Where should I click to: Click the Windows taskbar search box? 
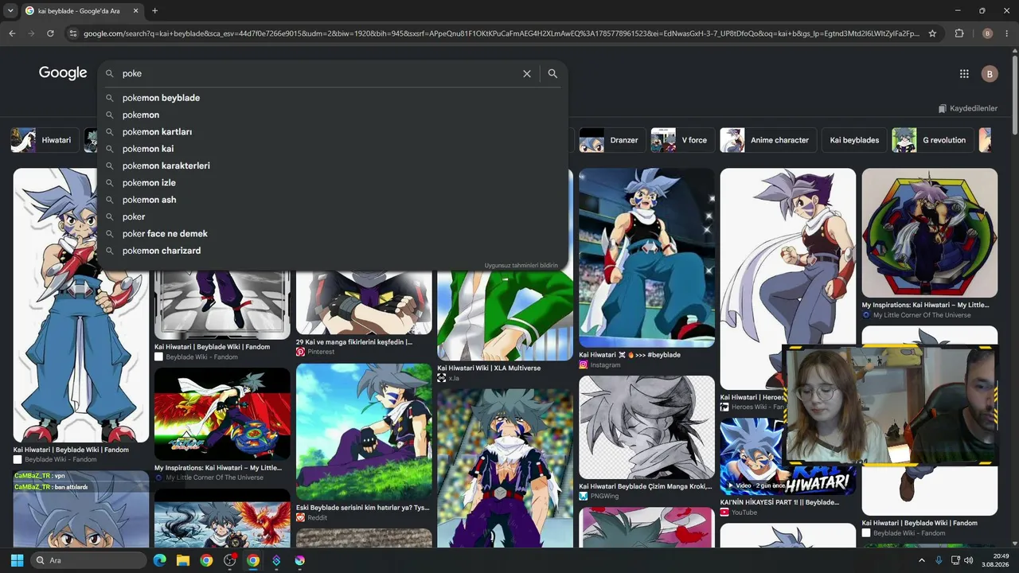pos(88,560)
